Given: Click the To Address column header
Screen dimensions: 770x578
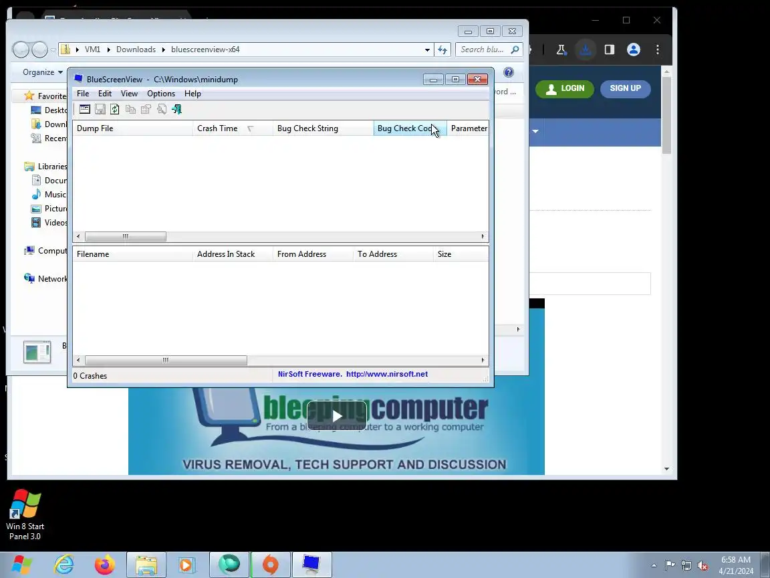Looking at the screenshot, I should 393,254.
